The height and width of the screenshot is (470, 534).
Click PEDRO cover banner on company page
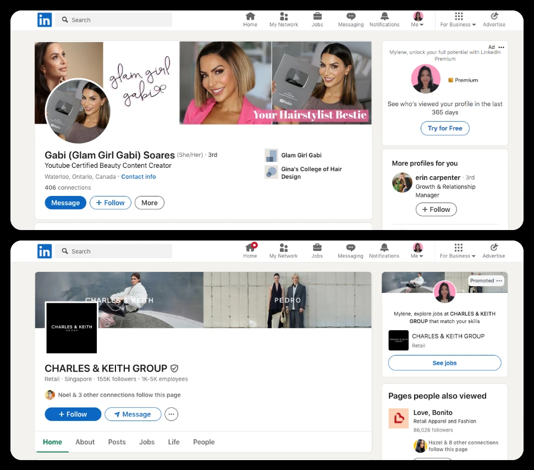[x=288, y=300]
